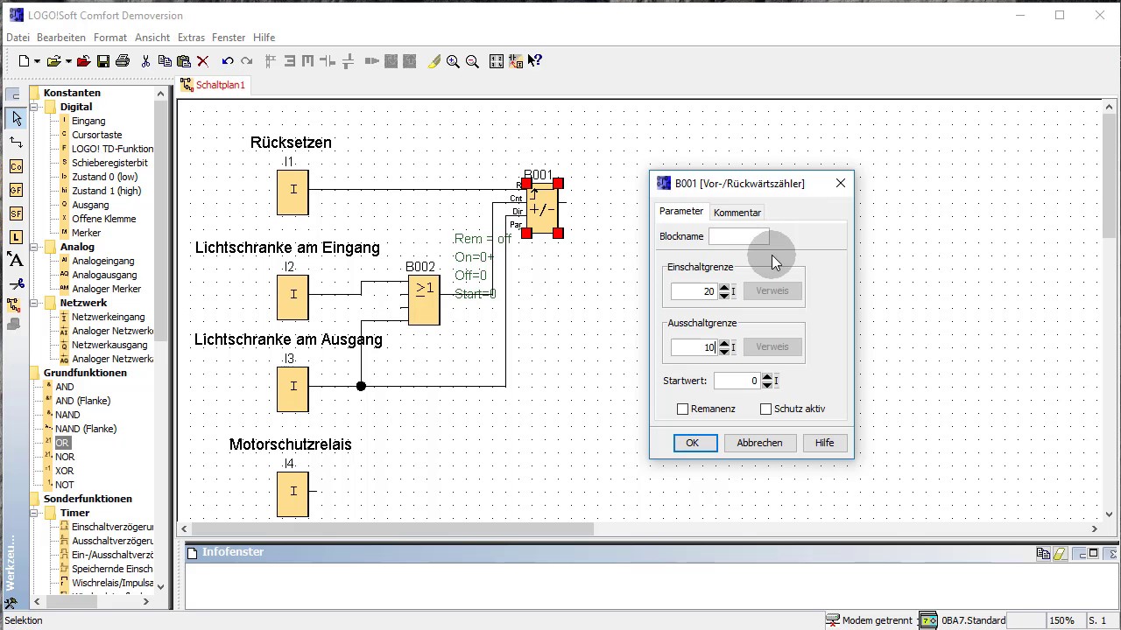The height and width of the screenshot is (630, 1121).
Task: Click the red Close file folder icon
Action: tap(83, 61)
